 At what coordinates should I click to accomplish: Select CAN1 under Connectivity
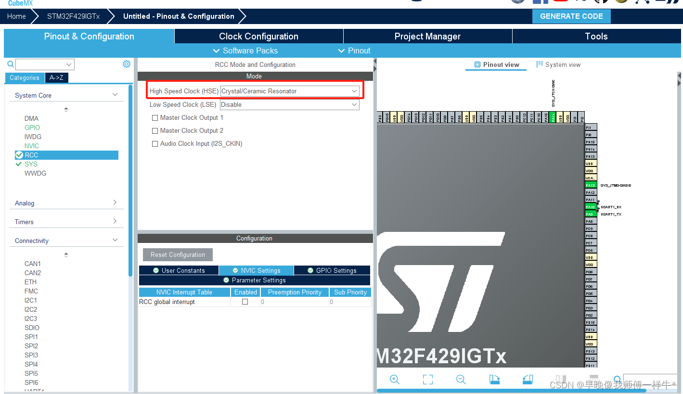(33, 264)
